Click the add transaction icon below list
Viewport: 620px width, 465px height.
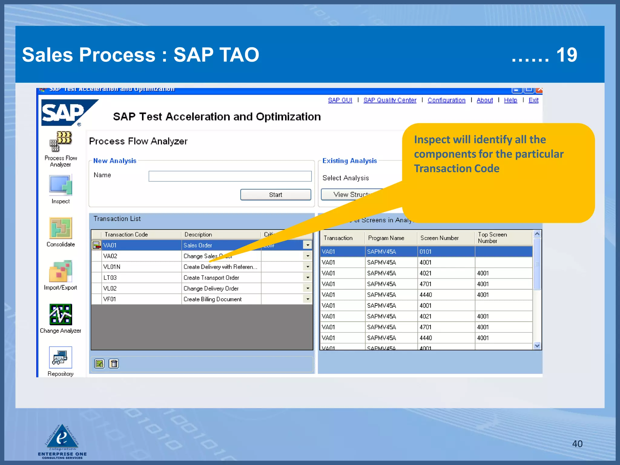pos(99,364)
